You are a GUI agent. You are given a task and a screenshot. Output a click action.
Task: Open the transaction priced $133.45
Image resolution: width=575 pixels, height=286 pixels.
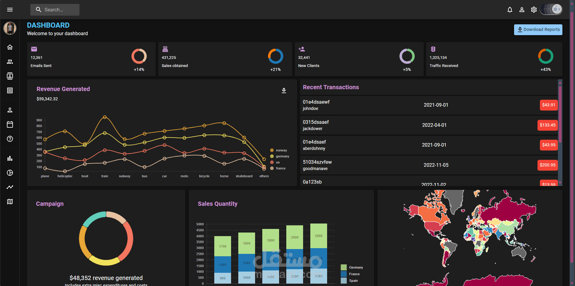(547, 125)
